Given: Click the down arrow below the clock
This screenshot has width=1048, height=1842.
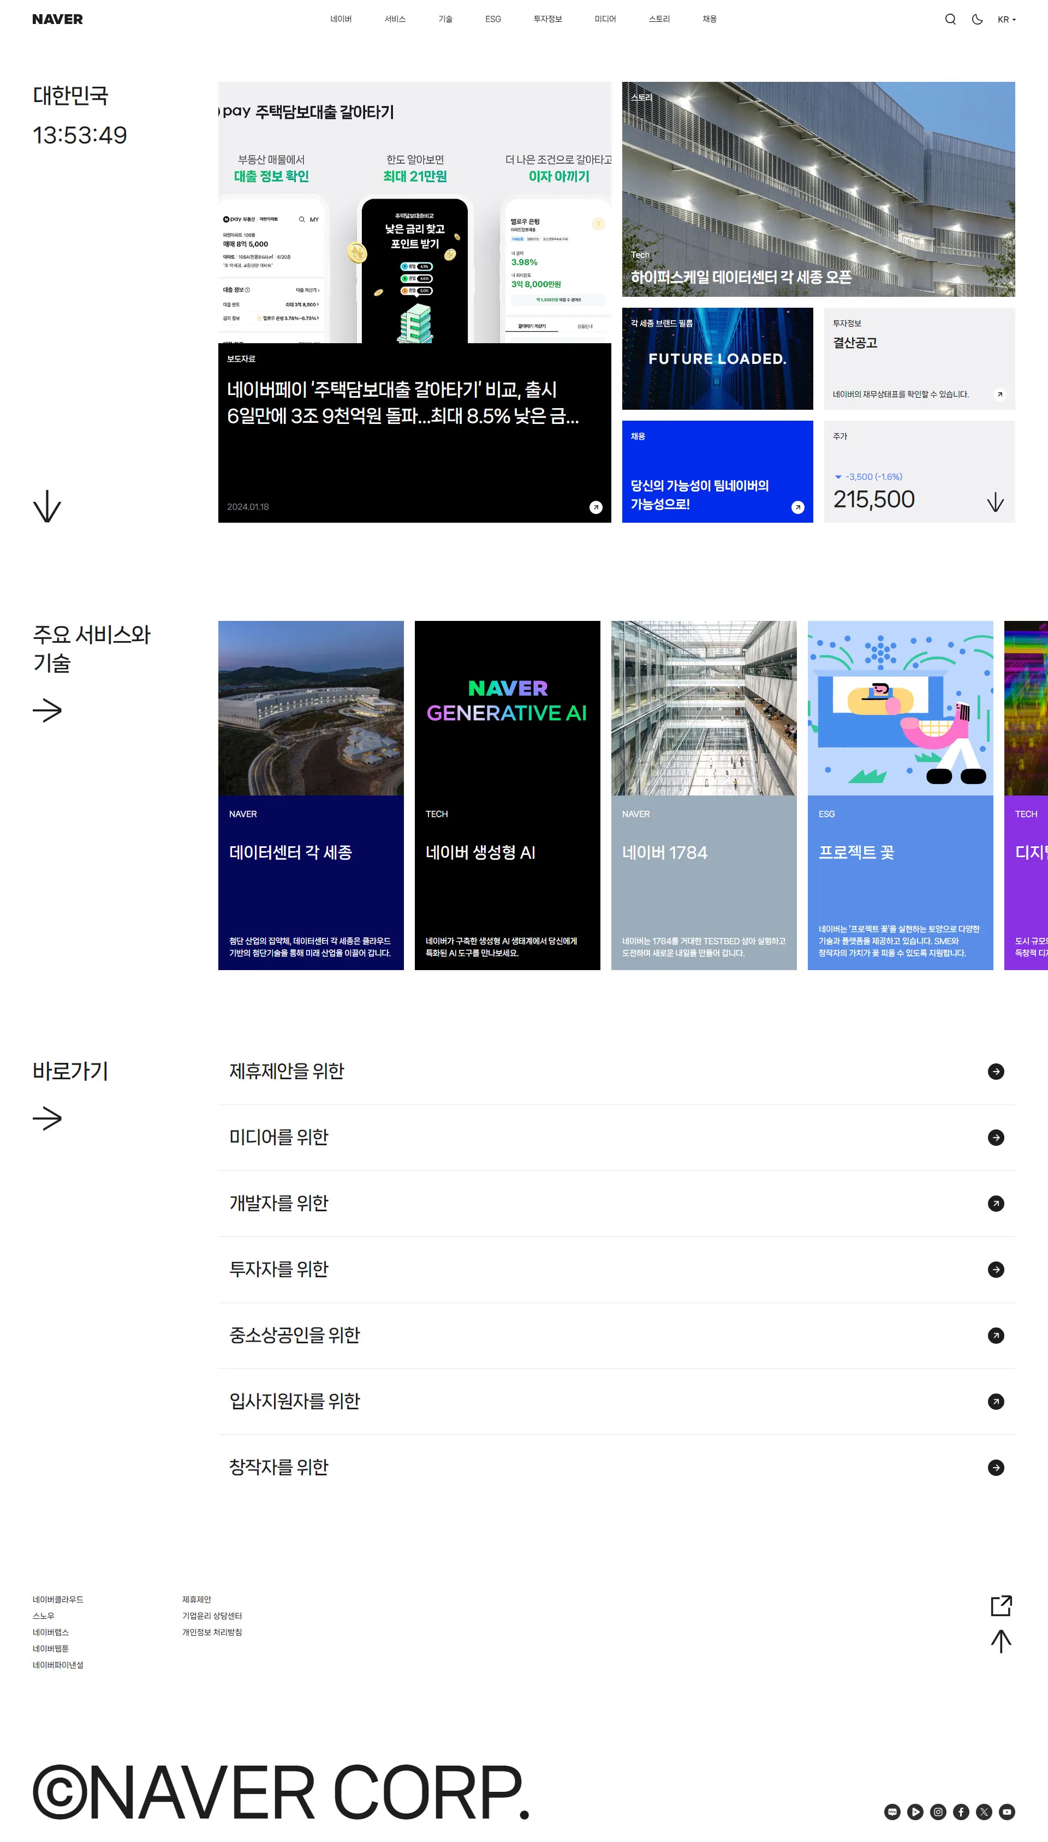Looking at the screenshot, I should point(47,506).
